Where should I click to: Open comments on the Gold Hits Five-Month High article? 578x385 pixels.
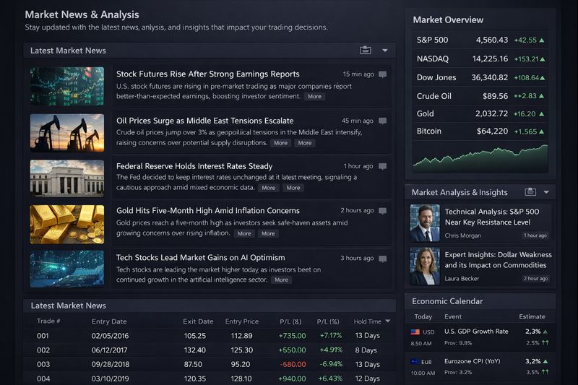pos(383,211)
